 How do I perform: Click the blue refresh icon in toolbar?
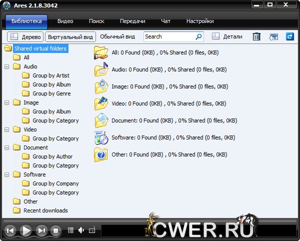tap(289, 36)
